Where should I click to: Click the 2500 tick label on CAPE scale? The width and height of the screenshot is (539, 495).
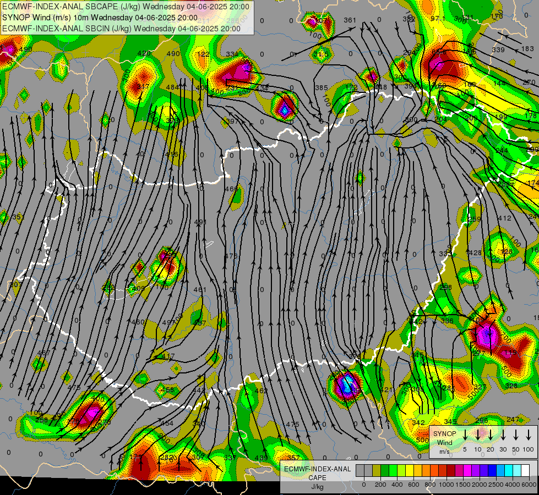pos(496,485)
